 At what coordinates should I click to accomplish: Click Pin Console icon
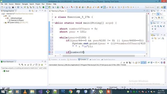148,63
